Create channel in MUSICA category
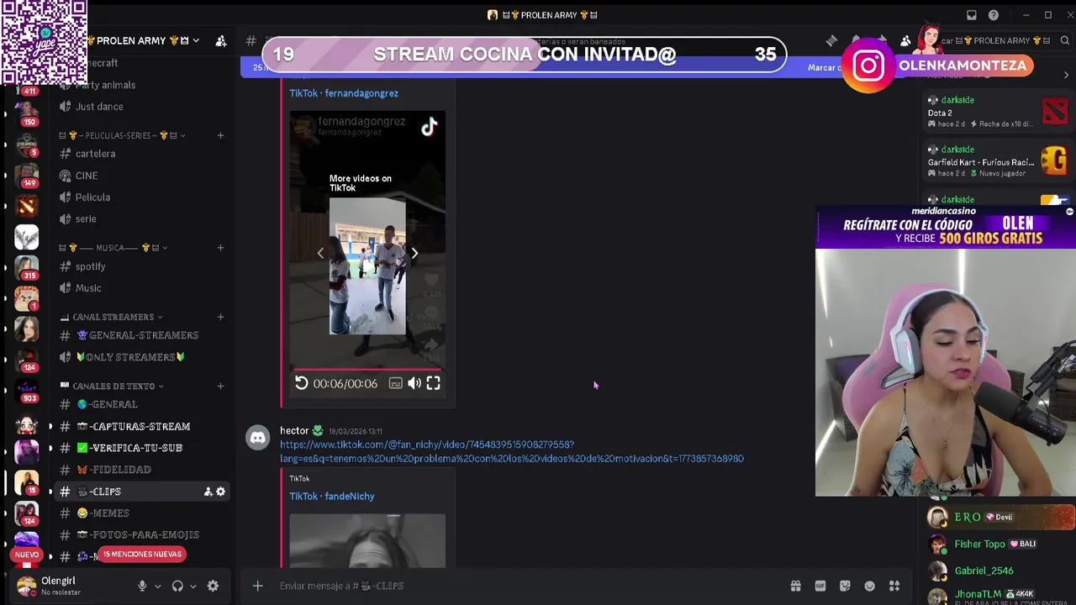Viewport: 1076px width, 605px height. (220, 248)
